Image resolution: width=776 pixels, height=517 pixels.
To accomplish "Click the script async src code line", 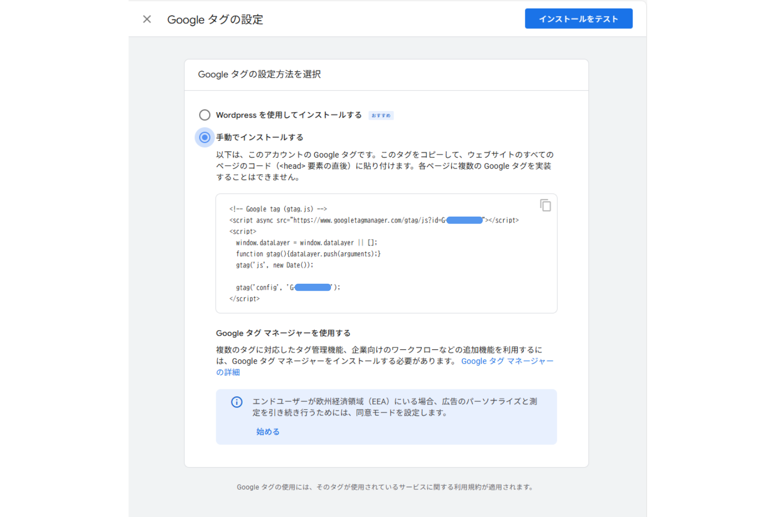I will (x=374, y=220).
